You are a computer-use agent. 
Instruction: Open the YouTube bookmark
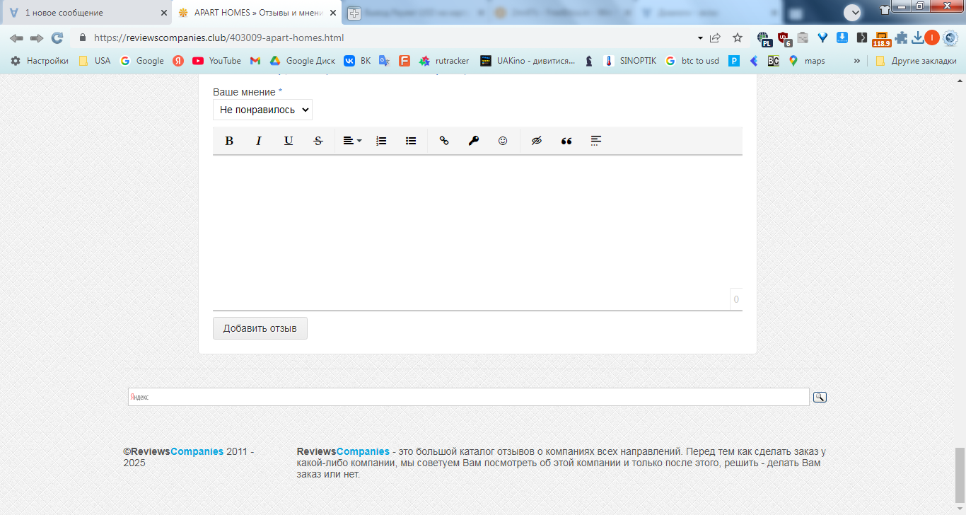click(x=217, y=61)
